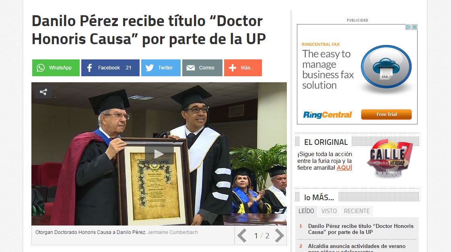Click share icon on photo corner

tap(43, 92)
